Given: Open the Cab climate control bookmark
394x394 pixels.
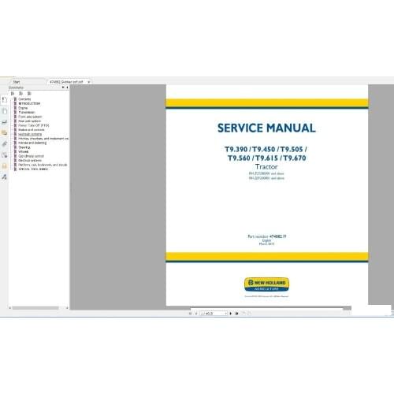Looking at the screenshot, I should (31, 156).
